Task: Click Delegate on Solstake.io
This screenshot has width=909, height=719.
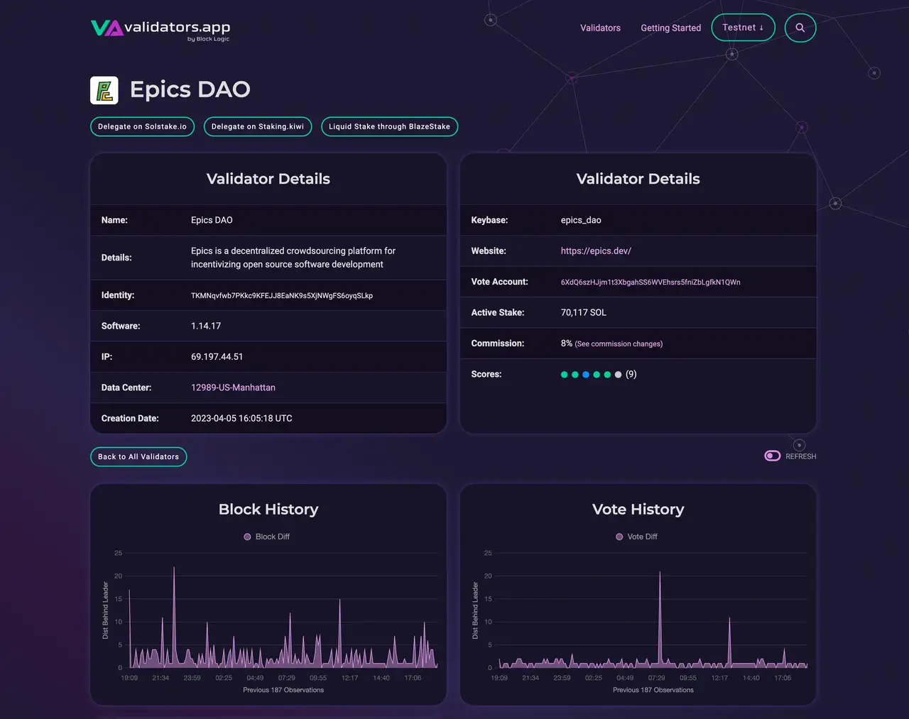Action: (x=142, y=126)
